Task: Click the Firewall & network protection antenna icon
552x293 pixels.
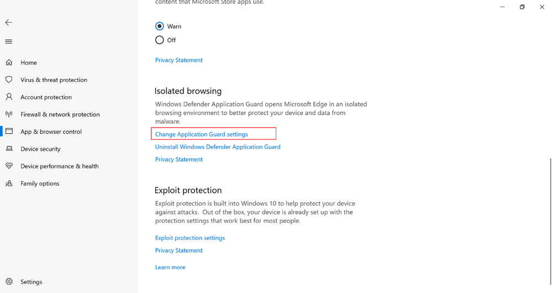Action: [x=9, y=114]
